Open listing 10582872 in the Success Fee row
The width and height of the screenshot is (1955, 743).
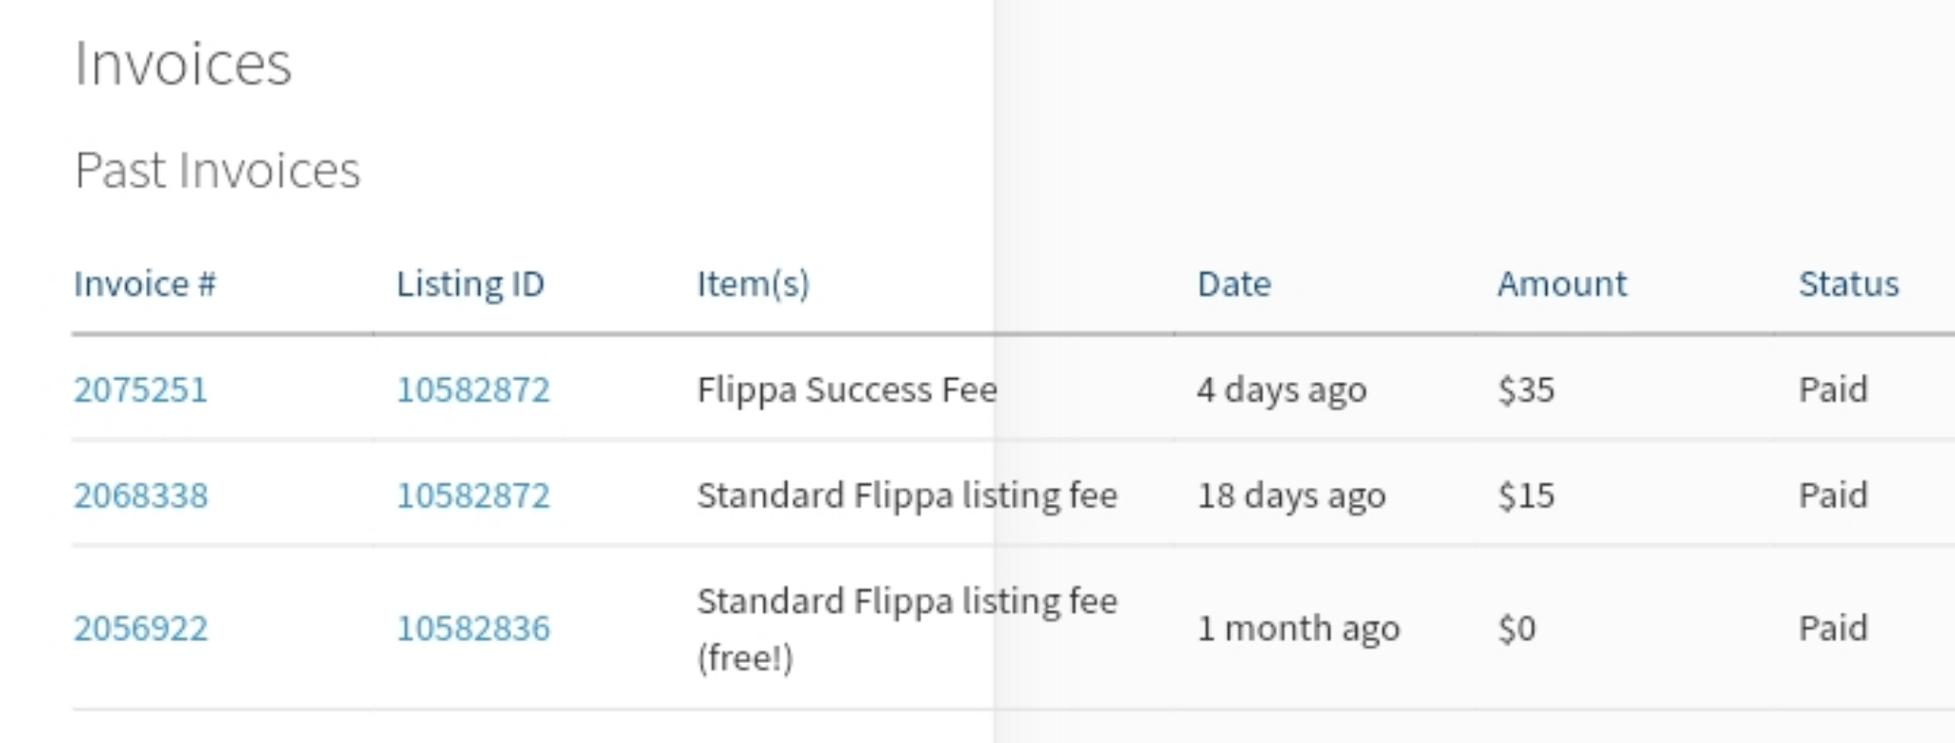[x=473, y=390]
